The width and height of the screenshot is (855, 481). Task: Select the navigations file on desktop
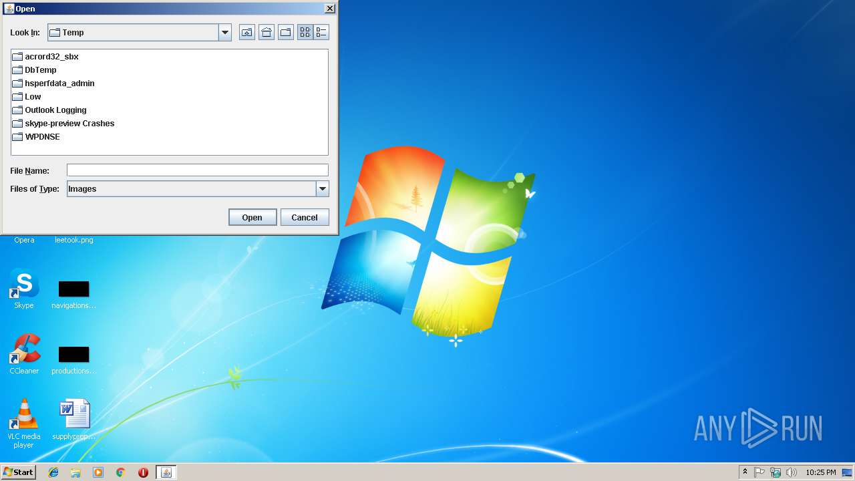73,294
